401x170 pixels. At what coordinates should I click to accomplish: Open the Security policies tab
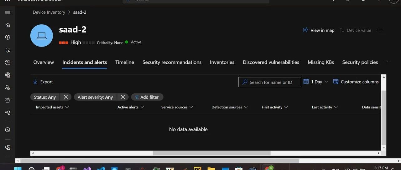[x=360, y=62]
